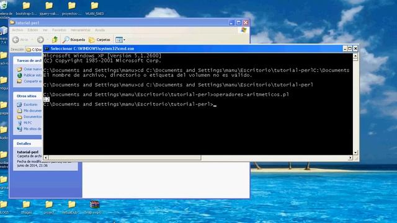397x223 pixels.
Task: Minimize the tutorial-perl Explorer window
Action: click(231, 22)
